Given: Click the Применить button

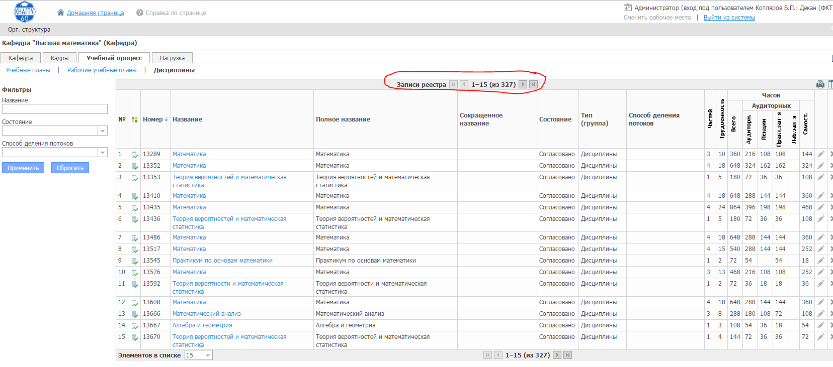Looking at the screenshot, I should [23, 168].
